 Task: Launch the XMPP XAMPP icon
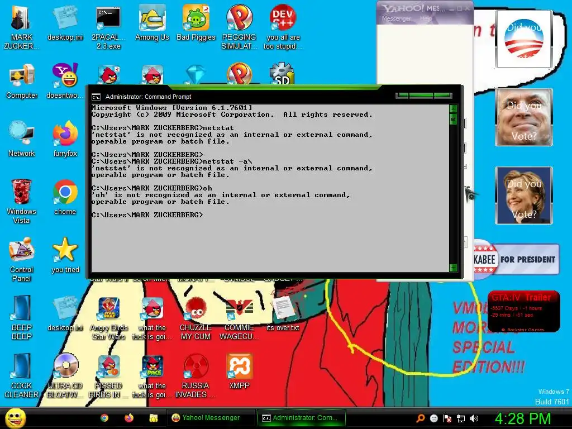click(x=239, y=371)
